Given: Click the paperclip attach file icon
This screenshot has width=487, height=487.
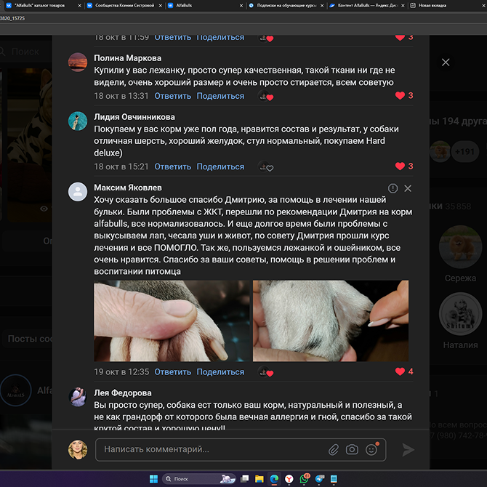Looking at the screenshot, I should tap(334, 450).
